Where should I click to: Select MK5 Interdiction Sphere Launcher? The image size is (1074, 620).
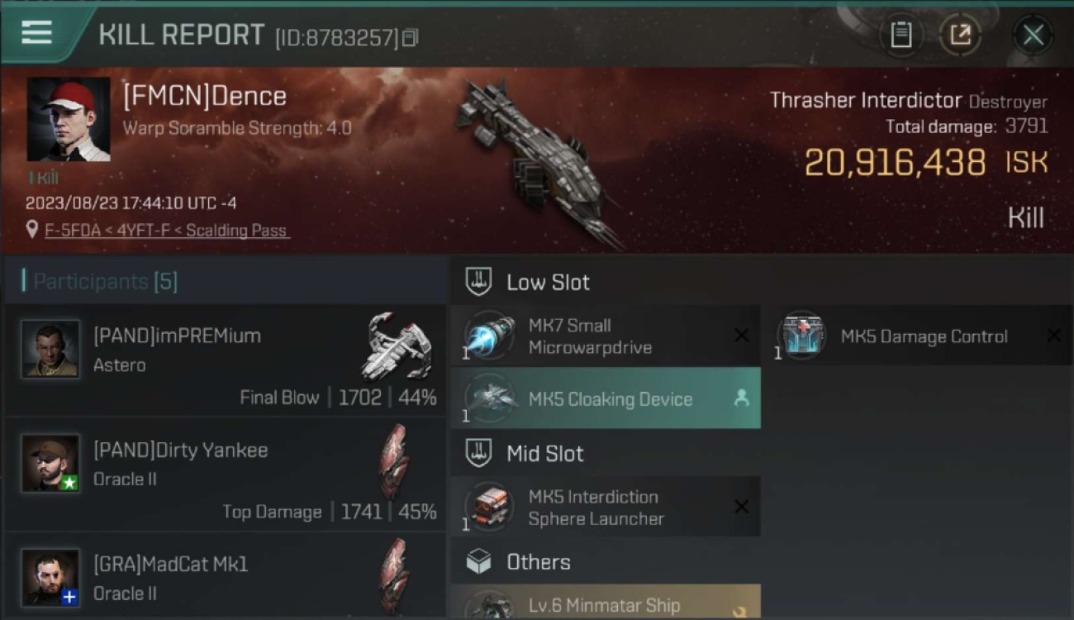[x=606, y=507]
